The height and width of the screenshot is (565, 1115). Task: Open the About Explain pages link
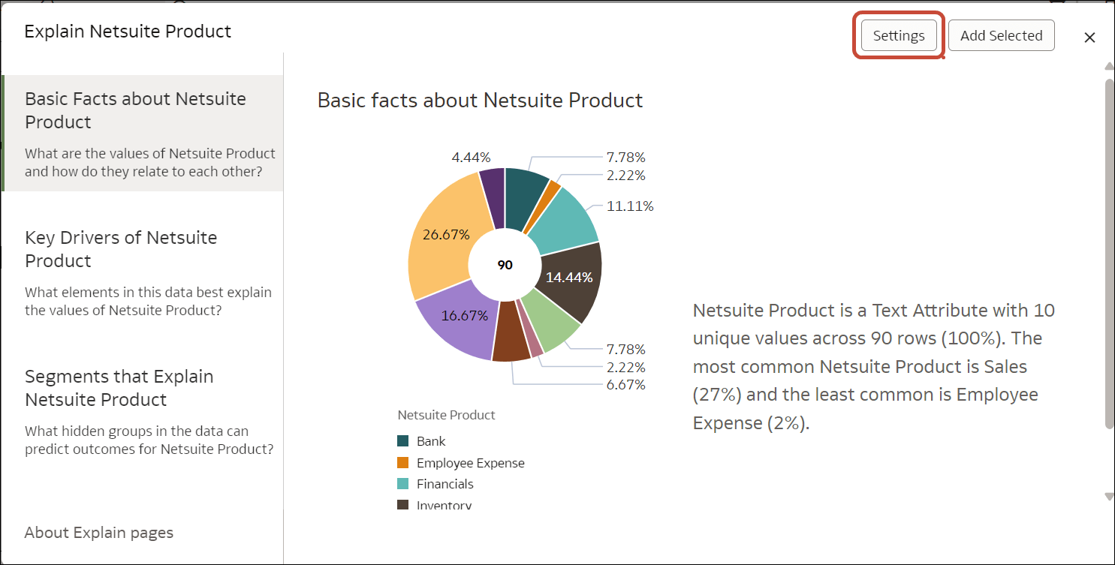(x=99, y=533)
